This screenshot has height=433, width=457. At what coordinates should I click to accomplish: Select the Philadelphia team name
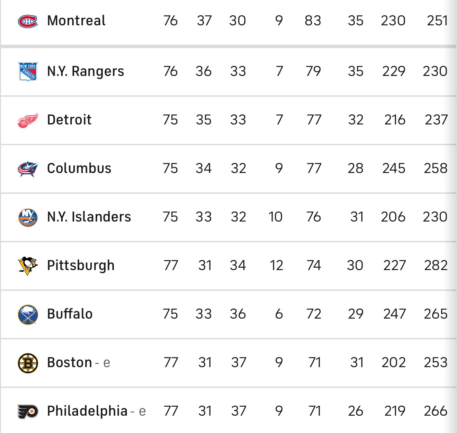pos(87,411)
